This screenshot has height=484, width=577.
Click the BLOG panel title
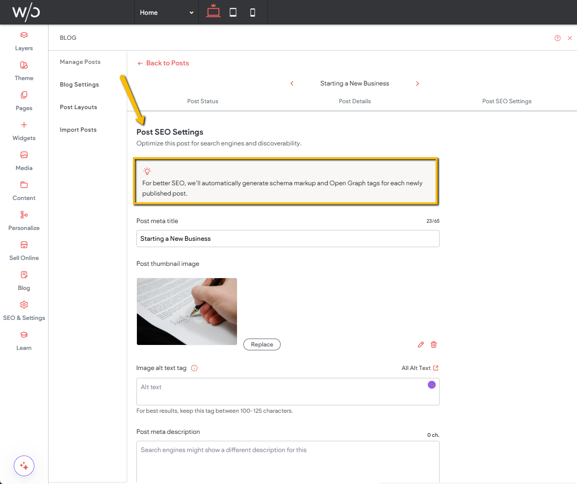point(68,38)
